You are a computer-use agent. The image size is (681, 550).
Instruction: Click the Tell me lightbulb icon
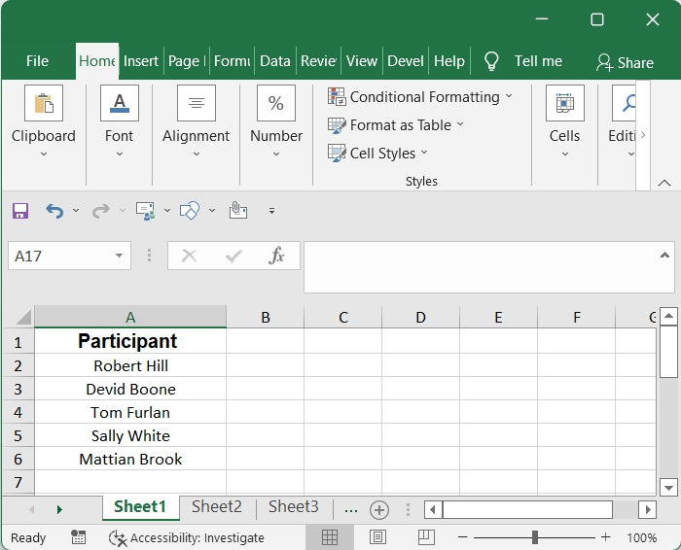pos(491,61)
